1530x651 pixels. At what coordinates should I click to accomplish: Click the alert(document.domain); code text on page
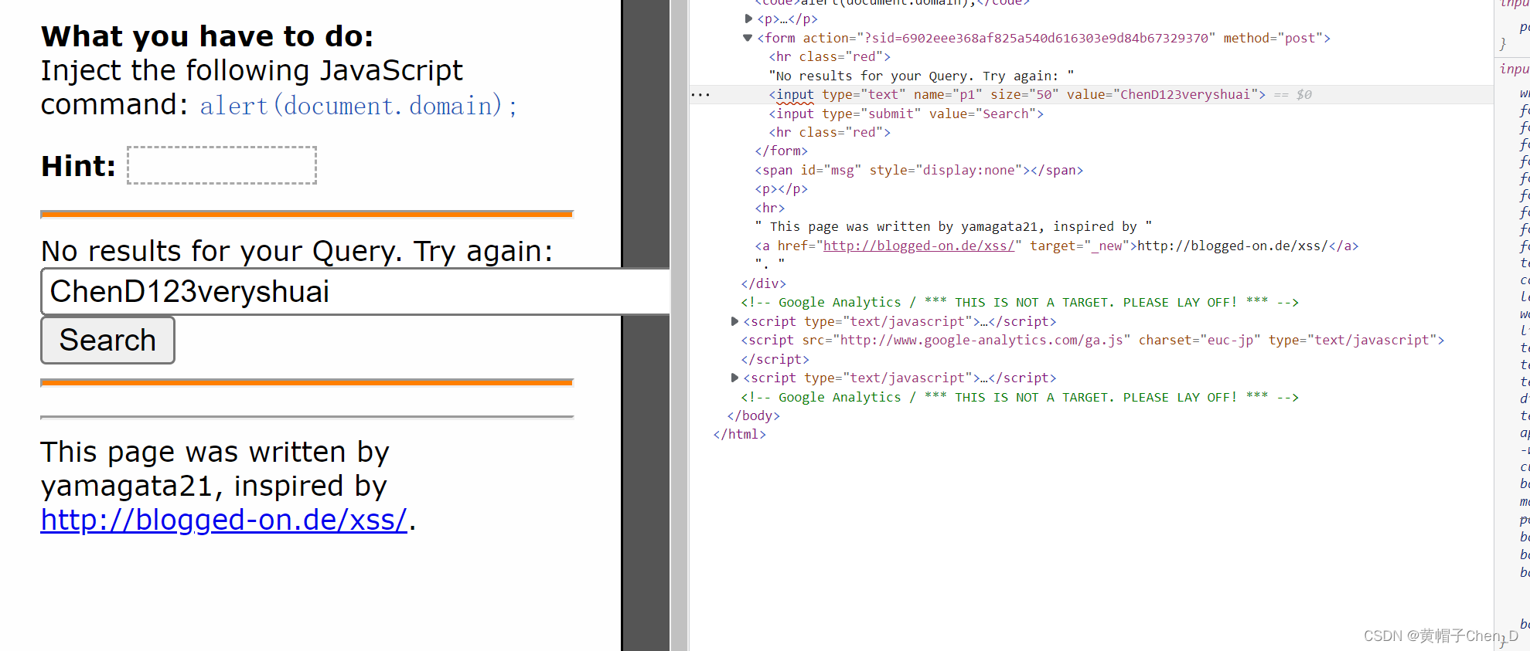[358, 105]
